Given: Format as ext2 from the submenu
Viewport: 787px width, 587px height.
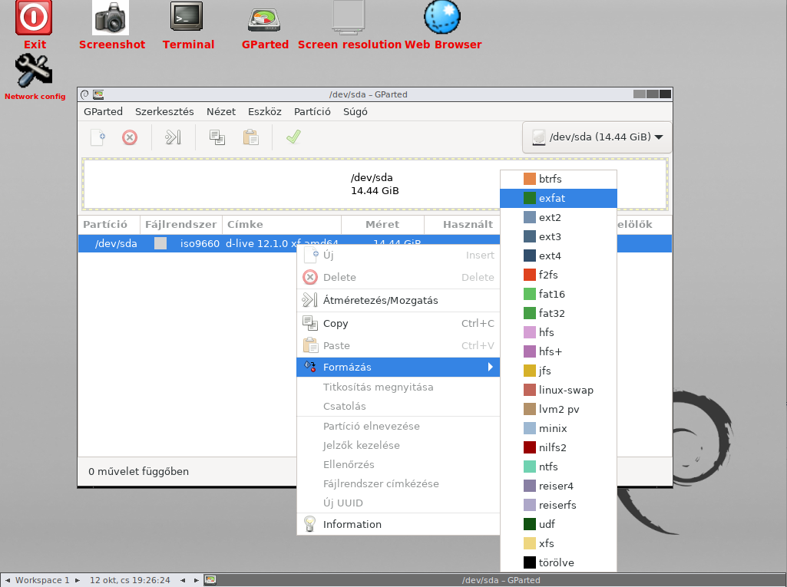Looking at the screenshot, I should click(558, 217).
